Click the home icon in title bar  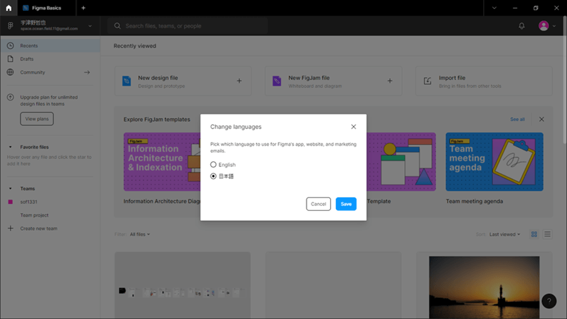(x=8, y=8)
